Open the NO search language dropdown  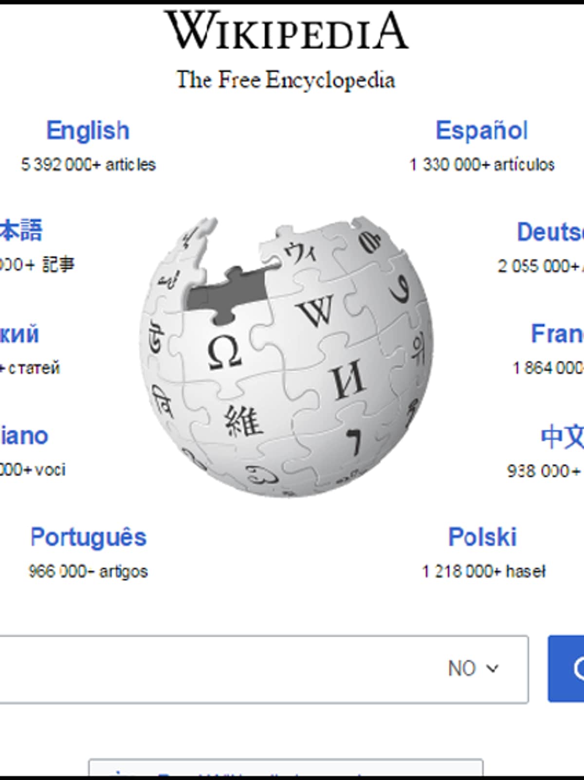[x=474, y=669]
